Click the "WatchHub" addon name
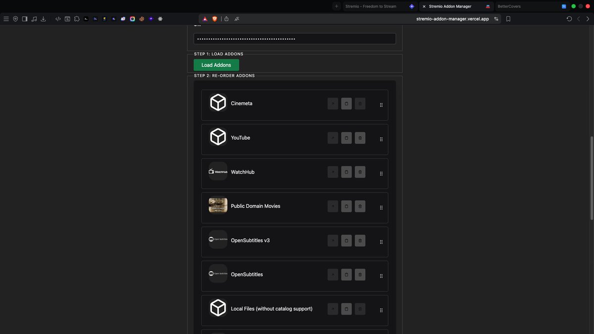This screenshot has width=594, height=334. [x=243, y=172]
